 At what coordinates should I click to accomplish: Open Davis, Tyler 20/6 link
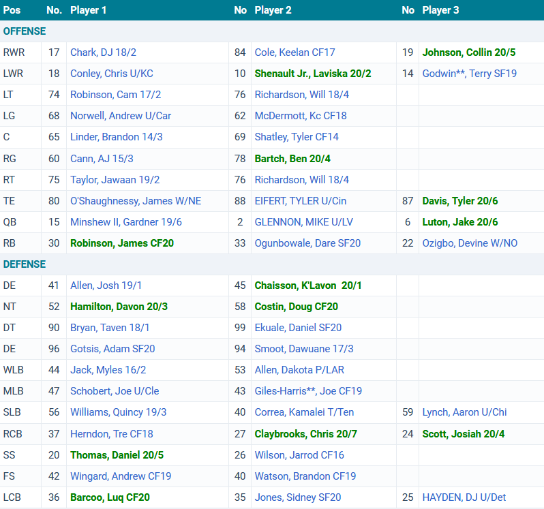tap(459, 201)
